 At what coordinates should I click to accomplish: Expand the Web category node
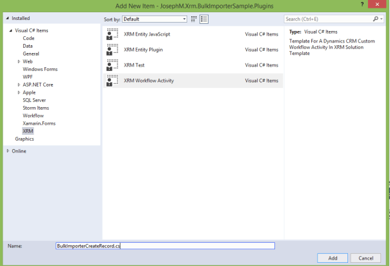[x=18, y=61]
